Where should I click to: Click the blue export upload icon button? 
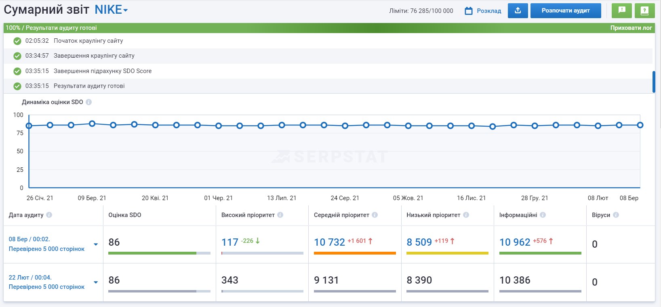click(x=518, y=10)
